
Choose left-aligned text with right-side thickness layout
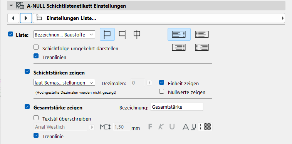(x=179, y=34)
